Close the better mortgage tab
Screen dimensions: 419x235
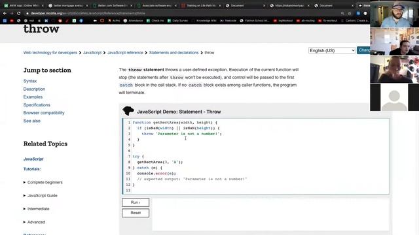click(x=87, y=6)
